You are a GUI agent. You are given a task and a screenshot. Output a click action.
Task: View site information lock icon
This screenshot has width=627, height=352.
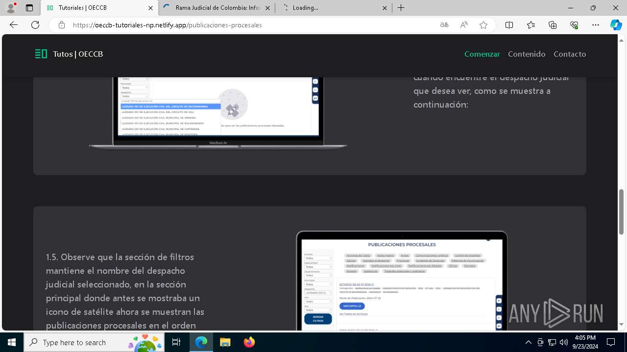62,25
